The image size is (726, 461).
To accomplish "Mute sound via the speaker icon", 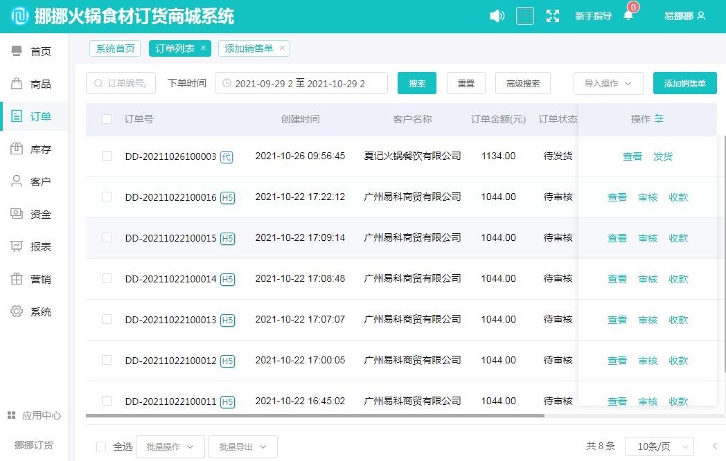I will 497,15.
